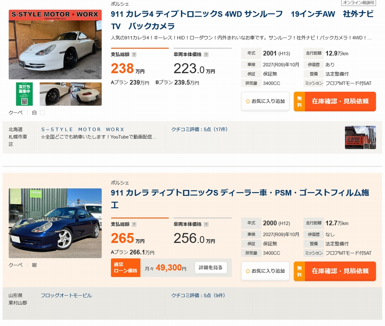Request stock check for navy 911 Carrera

click(335, 271)
